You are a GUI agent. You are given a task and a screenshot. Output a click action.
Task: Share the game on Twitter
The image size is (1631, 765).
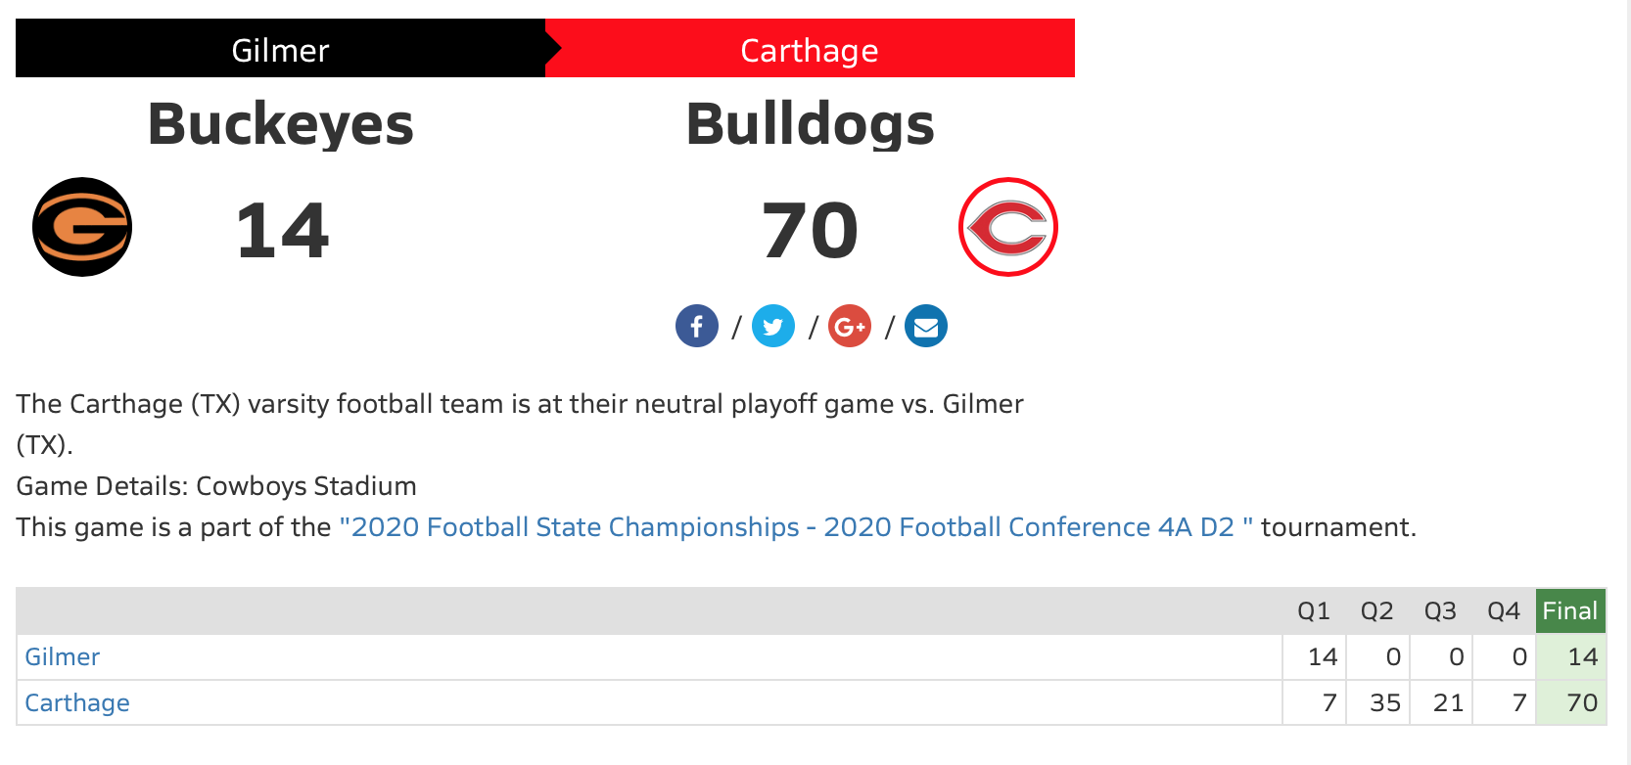pos(773,327)
